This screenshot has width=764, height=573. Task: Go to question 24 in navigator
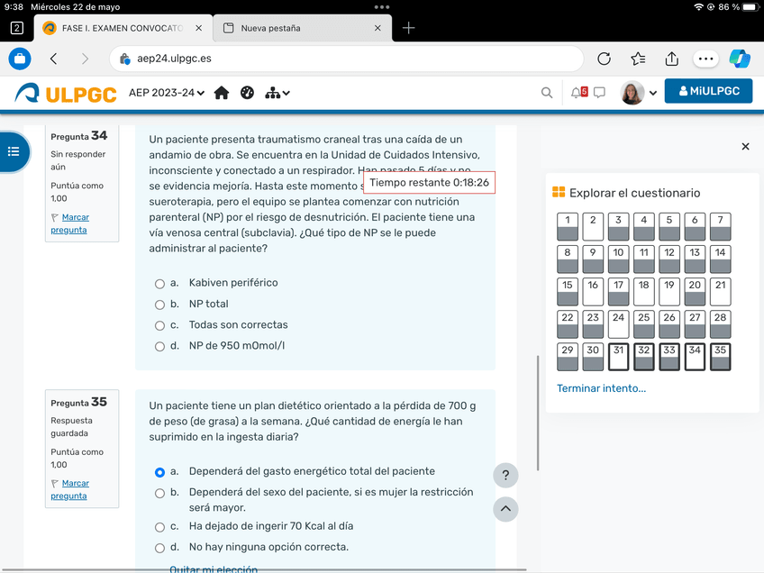click(618, 324)
